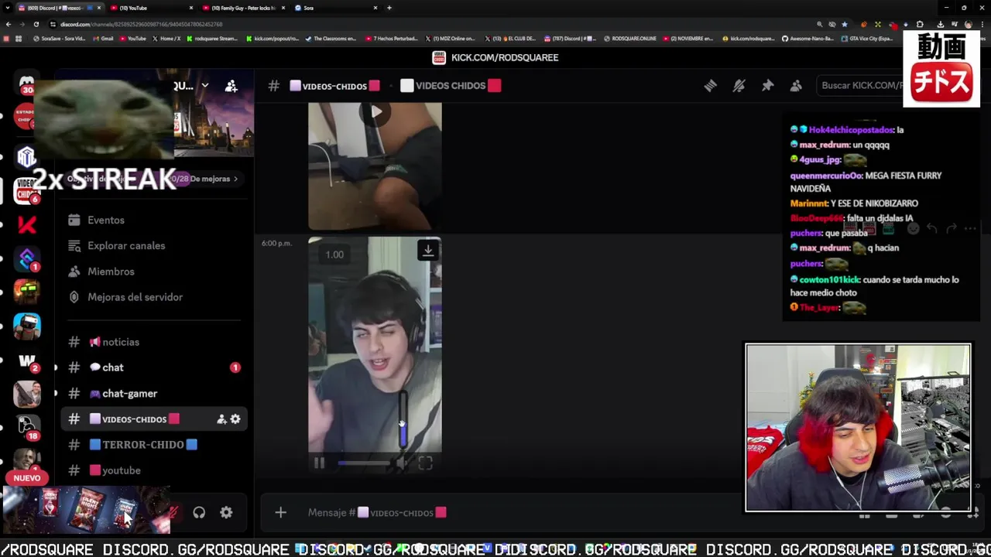Click the browser back arrow
This screenshot has height=557, width=991.
[8, 24]
